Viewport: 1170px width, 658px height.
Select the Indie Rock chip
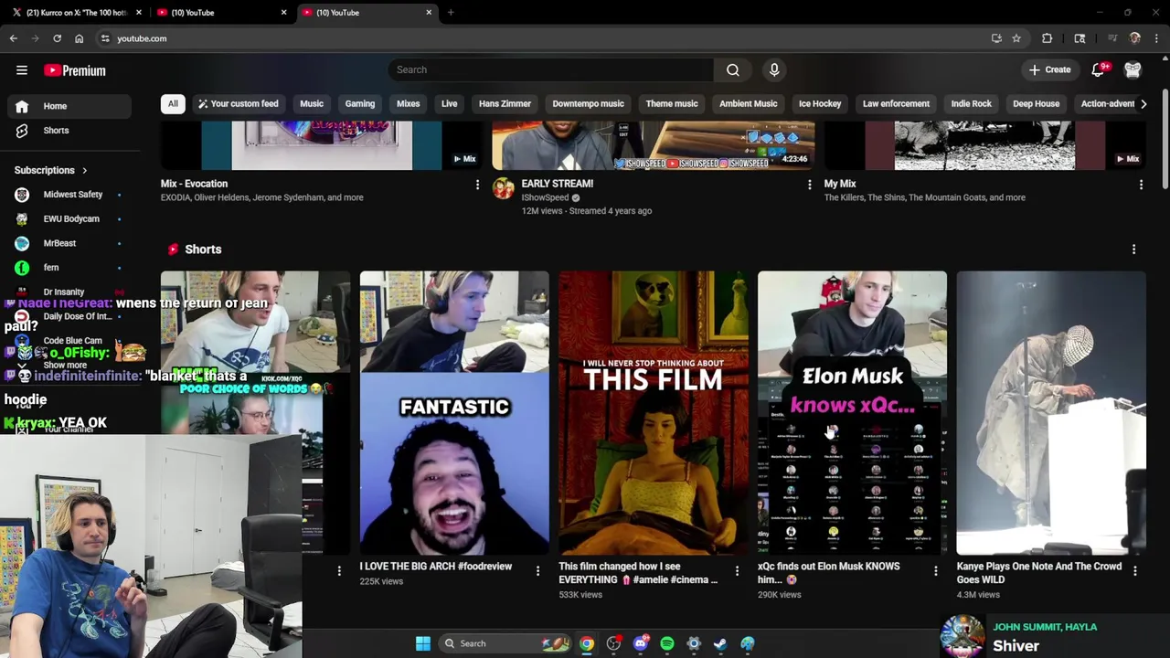pyautogui.click(x=971, y=104)
